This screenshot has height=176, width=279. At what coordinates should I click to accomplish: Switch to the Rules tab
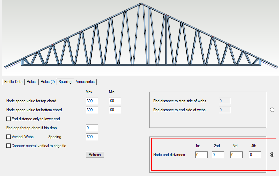[31, 82]
